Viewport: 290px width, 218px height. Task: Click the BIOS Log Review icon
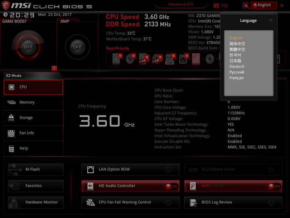pyautogui.click(x=193, y=202)
